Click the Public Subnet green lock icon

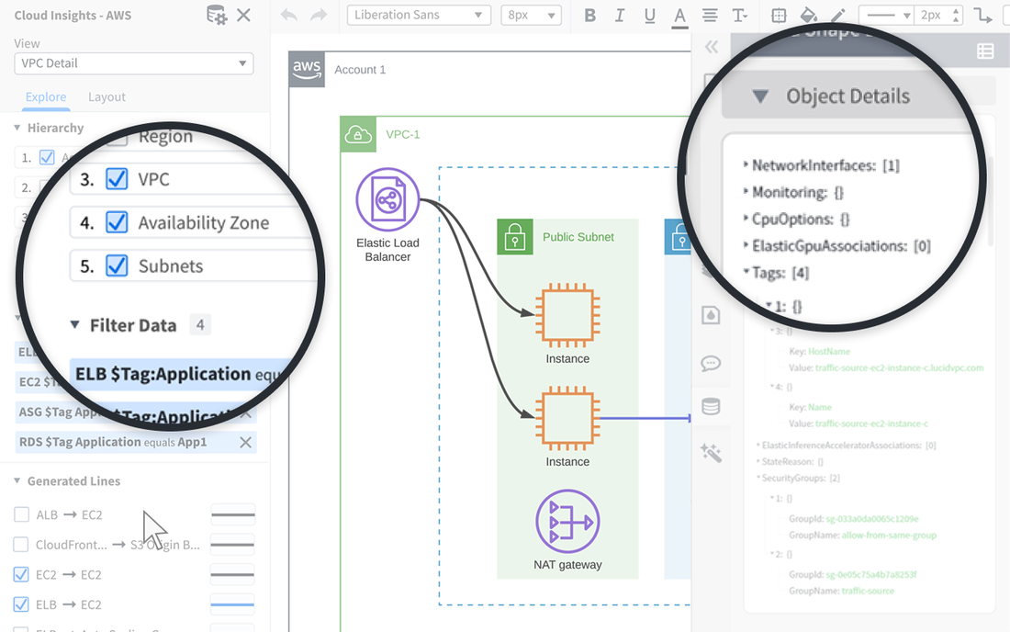[x=515, y=236]
